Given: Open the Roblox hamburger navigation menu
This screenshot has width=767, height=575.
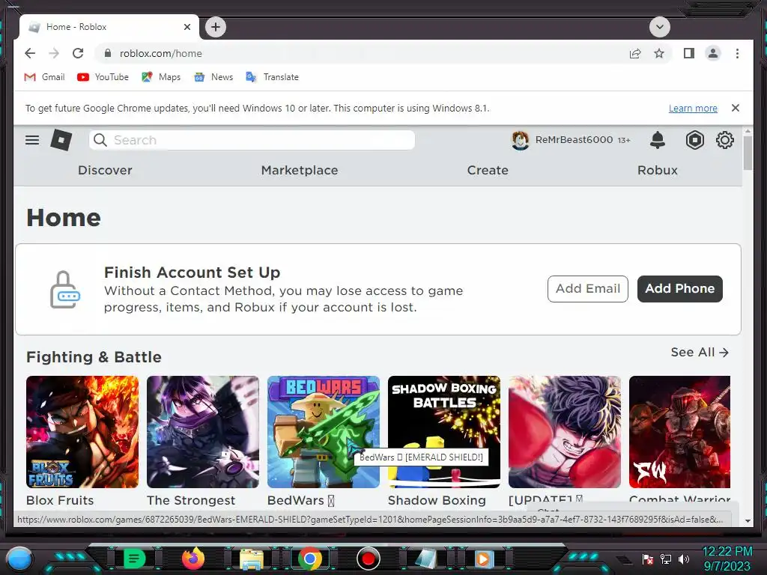Looking at the screenshot, I should (x=32, y=140).
